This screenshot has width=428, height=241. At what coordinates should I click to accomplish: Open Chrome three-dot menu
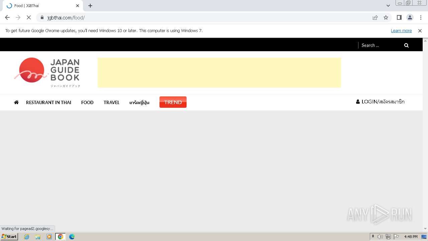tap(420, 17)
